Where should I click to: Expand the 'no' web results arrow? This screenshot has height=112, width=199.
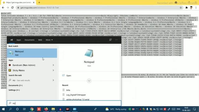[53, 80]
